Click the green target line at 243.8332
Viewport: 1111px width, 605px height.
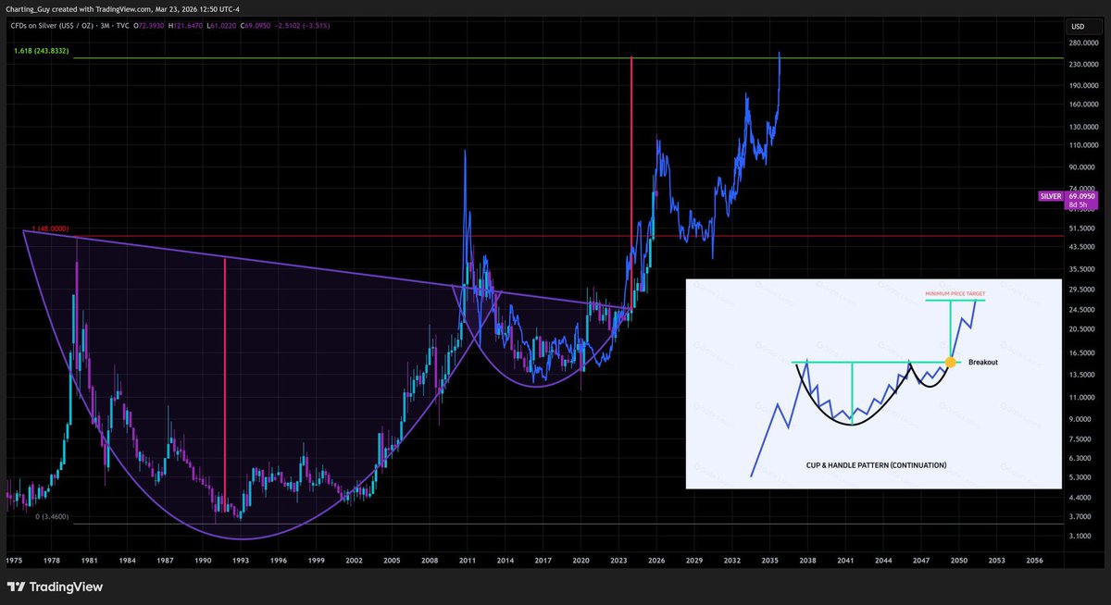click(370, 56)
